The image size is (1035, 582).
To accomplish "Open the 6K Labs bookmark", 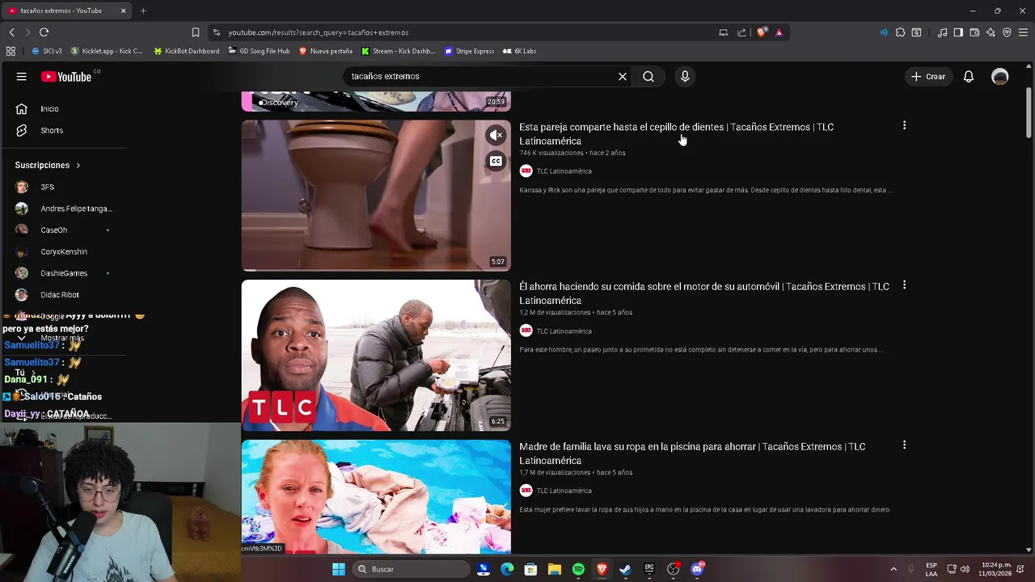I will [x=519, y=51].
